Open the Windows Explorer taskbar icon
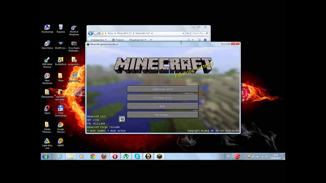This screenshot has width=326, height=183. (x=71, y=157)
